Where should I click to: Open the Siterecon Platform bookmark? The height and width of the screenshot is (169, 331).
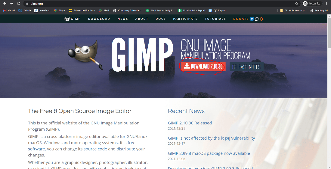82,10
